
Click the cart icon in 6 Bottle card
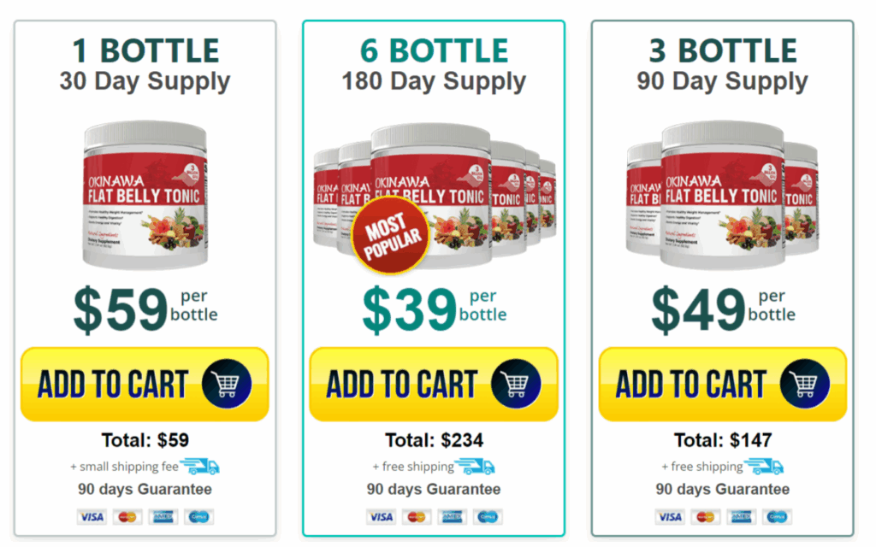(x=516, y=384)
